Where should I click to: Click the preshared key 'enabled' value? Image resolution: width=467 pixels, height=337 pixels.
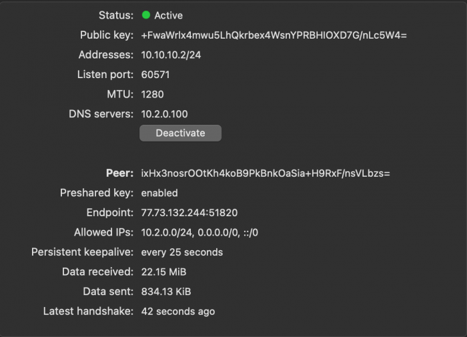click(159, 193)
